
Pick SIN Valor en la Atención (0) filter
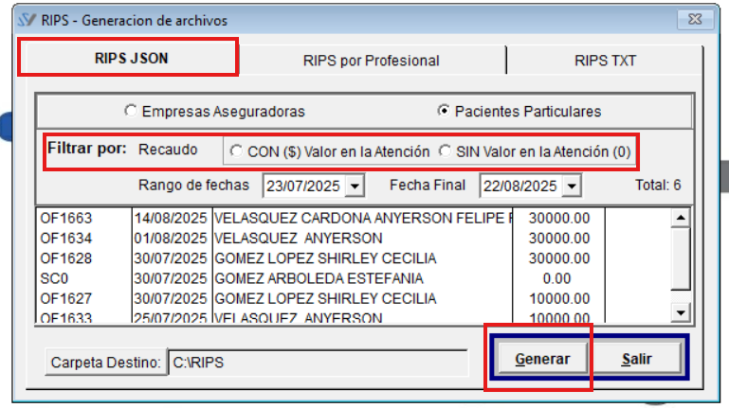pos(447,151)
